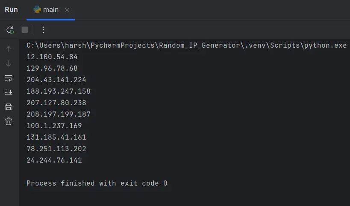Select output line 207.127.80.238
The width and height of the screenshot is (350, 206).
[x=56, y=103]
